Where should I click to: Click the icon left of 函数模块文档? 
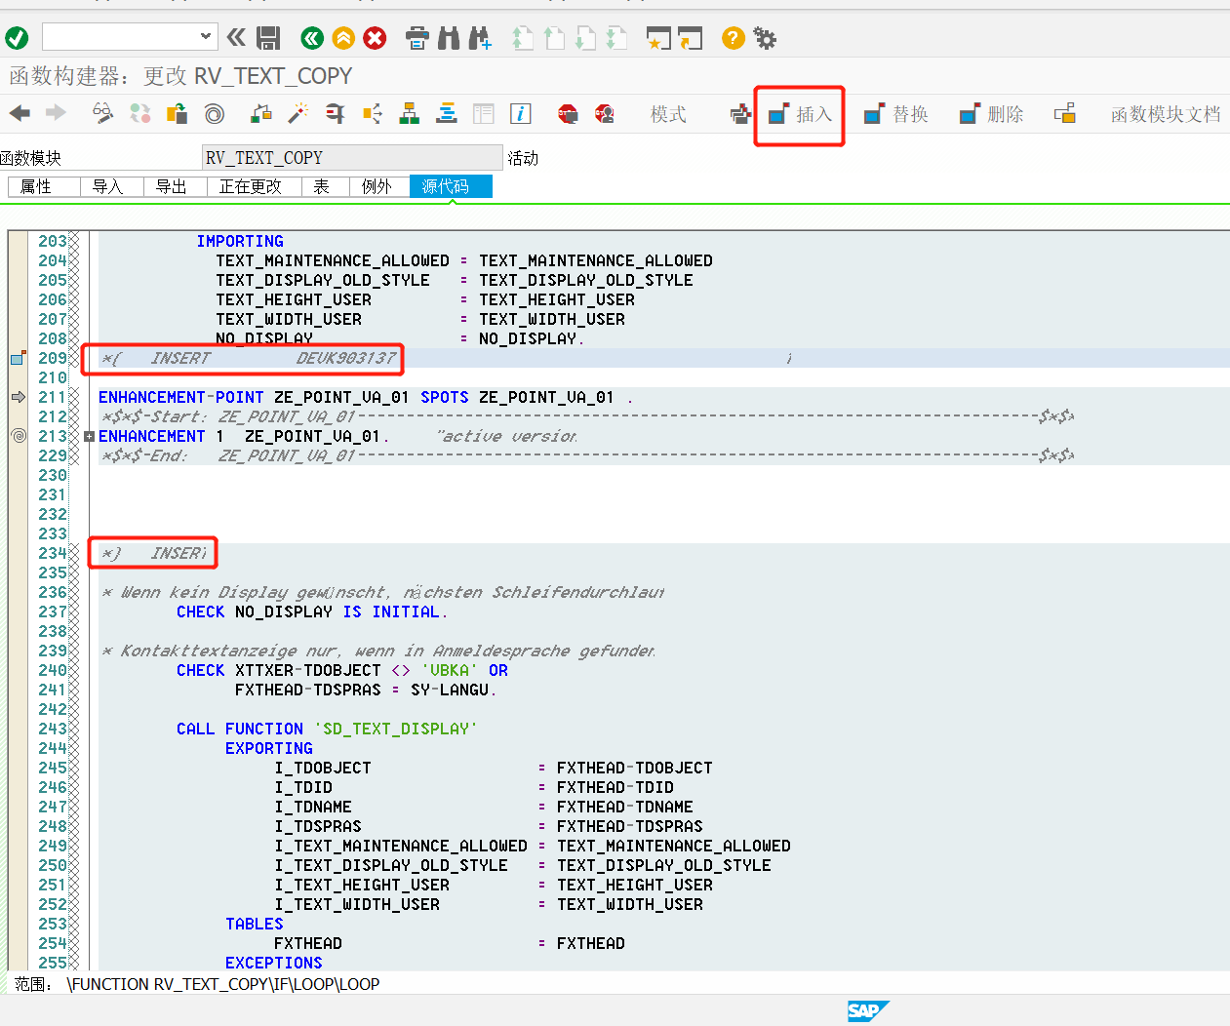(1065, 114)
